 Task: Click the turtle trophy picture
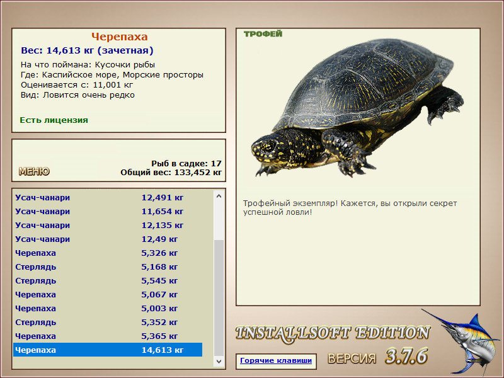click(357, 108)
